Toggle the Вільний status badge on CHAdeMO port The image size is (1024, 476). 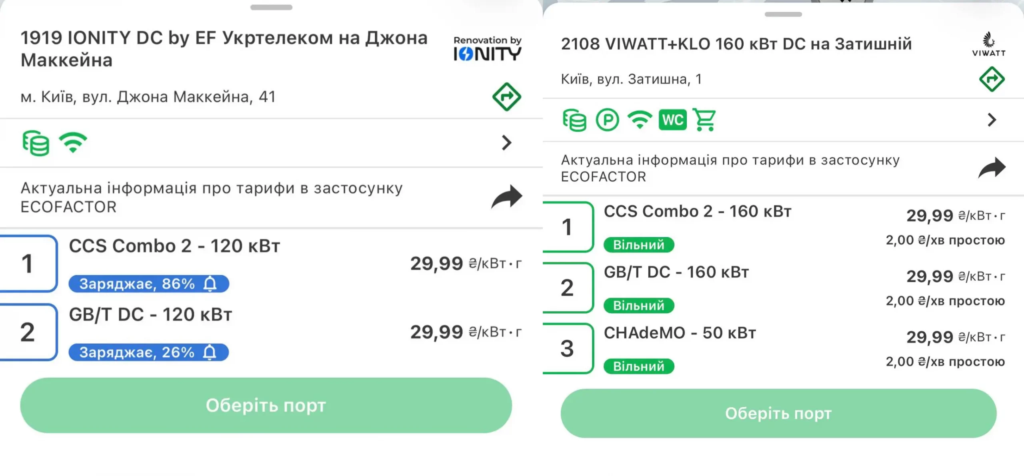[639, 366]
